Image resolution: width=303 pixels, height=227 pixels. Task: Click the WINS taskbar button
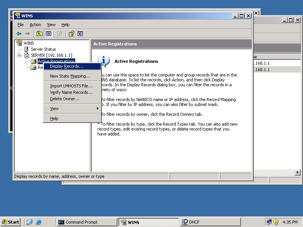coord(148,222)
